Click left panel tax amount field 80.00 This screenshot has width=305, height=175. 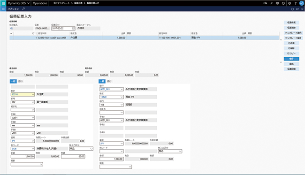coord(73,157)
